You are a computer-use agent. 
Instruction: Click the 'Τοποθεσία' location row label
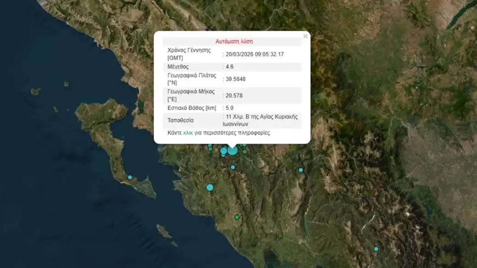point(181,120)
